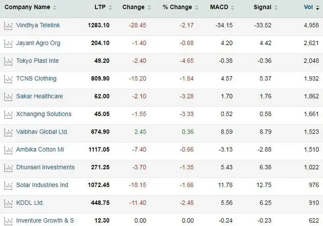Open the TCNS Clothing chart icon

(x=8, y=79)
